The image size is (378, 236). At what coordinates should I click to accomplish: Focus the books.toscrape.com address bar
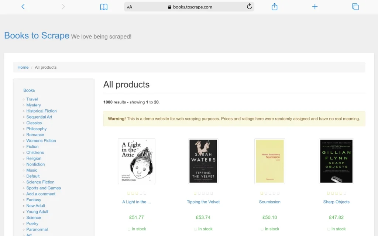tap(189, 7)
